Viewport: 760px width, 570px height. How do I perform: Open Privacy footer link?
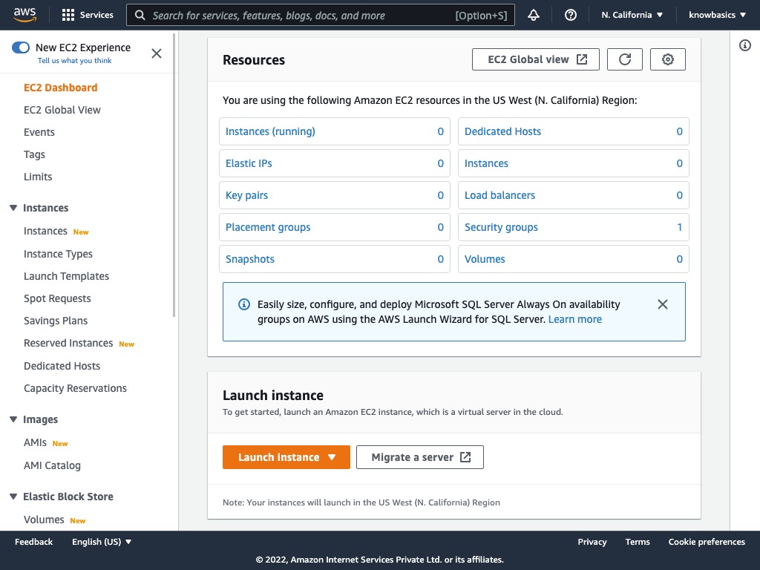coord(592,542)
